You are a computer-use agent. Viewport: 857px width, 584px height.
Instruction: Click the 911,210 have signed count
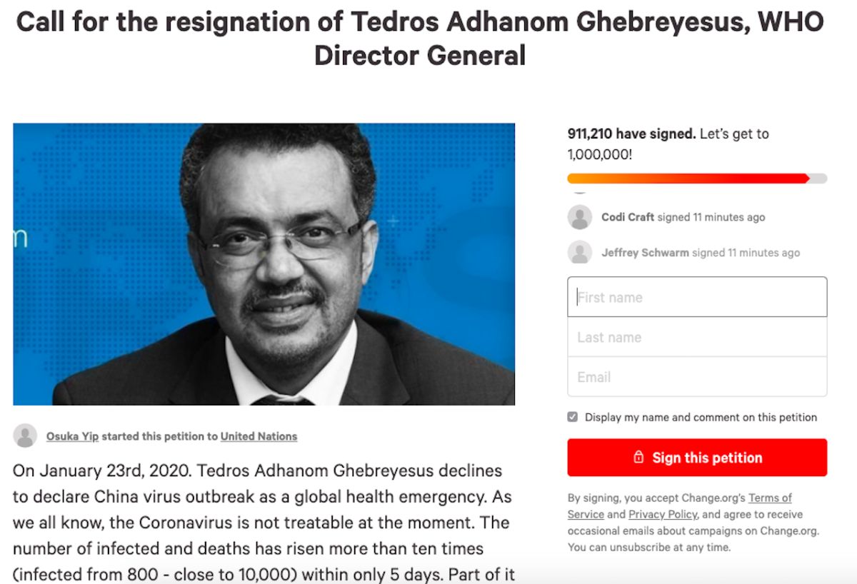click(x=631, y=134)
